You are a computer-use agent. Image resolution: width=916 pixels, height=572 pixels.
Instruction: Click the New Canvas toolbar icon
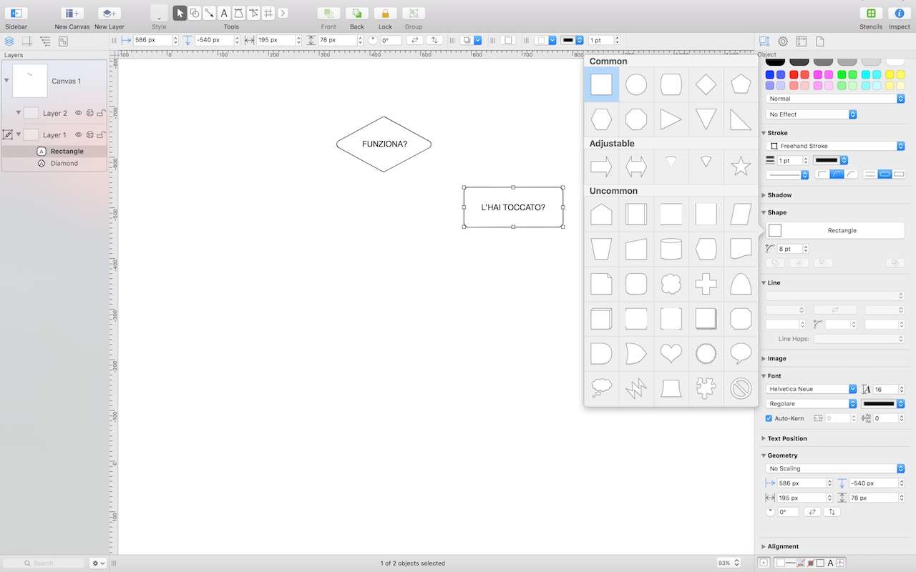pyautogui.click(x=72, y=13)
